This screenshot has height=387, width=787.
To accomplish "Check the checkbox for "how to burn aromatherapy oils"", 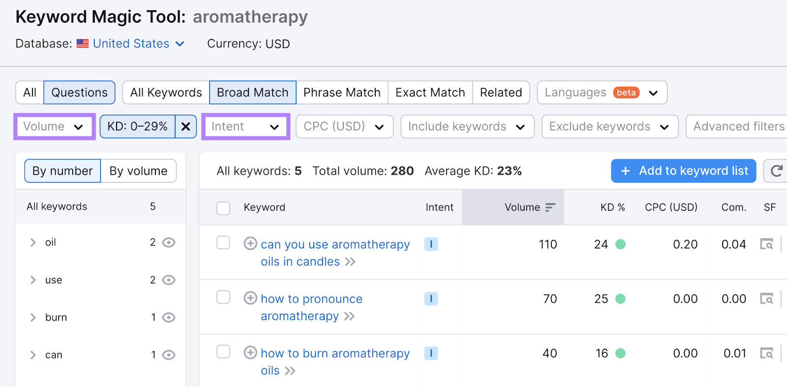I will tap(223, 352).
